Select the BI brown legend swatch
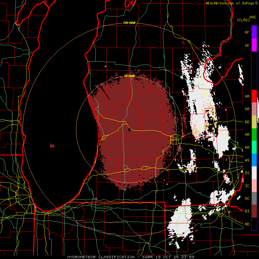Viewport: 259px width, 259px height. click(254, 211)
